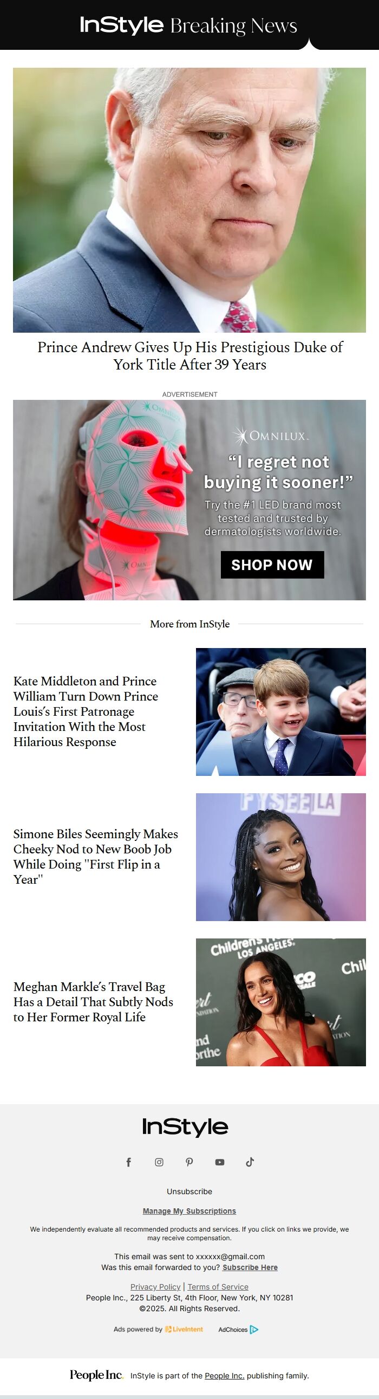Open InStyle's Instagram icon
This screenshot has height=1399, width=379.
(159, 1162)
